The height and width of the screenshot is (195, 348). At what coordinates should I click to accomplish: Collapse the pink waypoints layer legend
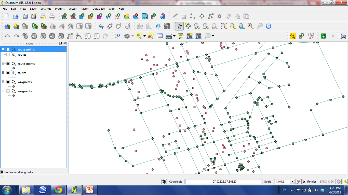click(3, 82)
